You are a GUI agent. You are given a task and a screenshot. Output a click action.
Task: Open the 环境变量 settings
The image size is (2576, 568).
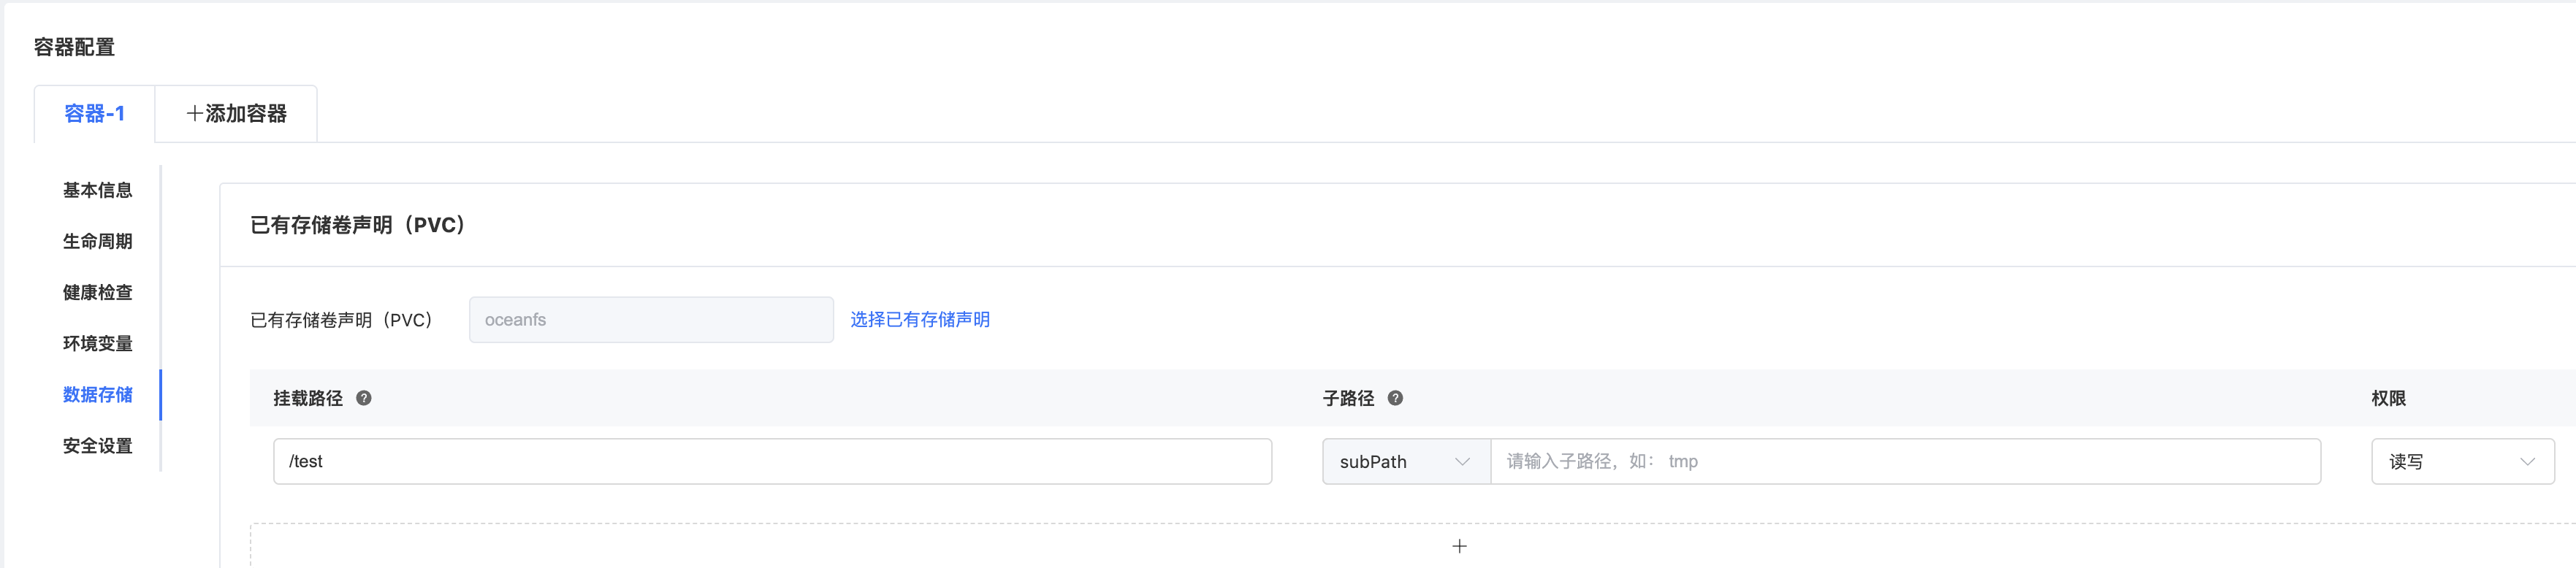97,343
